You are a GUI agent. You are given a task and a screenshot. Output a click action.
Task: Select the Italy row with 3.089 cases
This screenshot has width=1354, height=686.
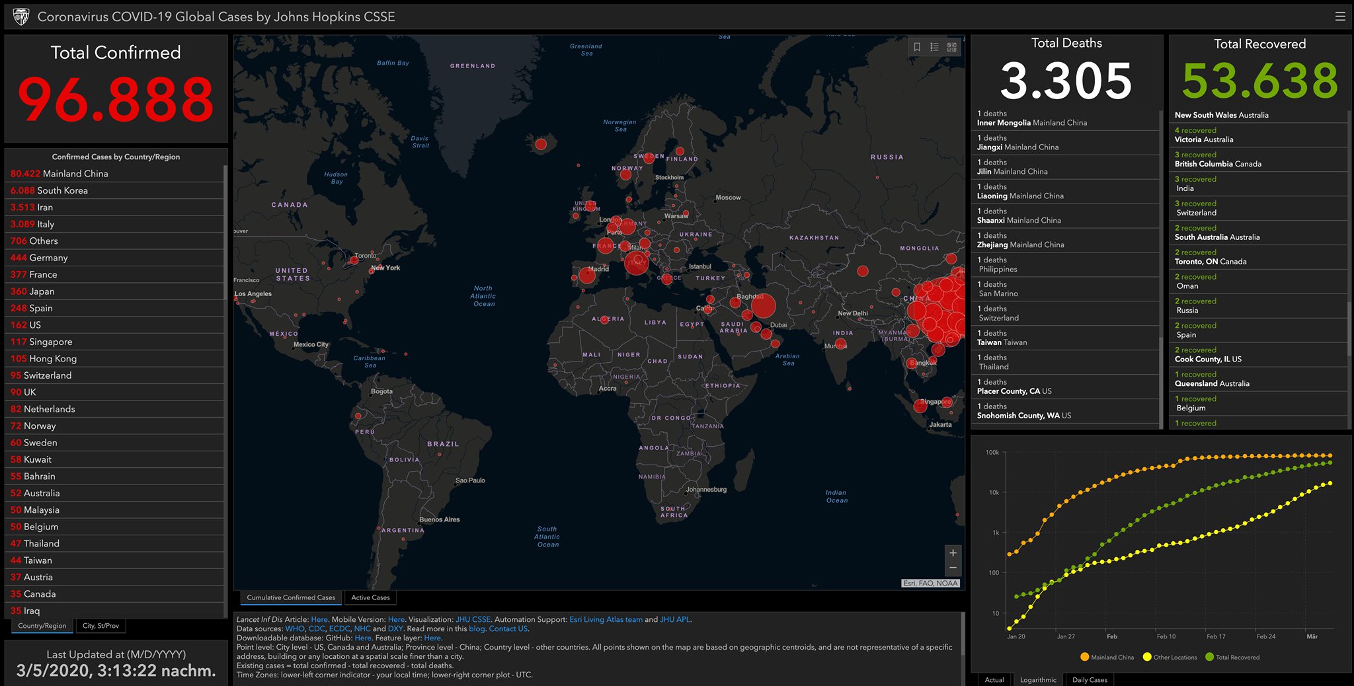point(115,224)
